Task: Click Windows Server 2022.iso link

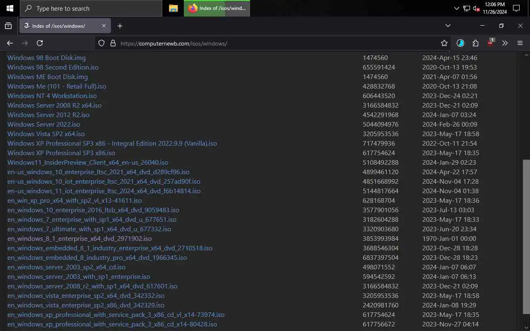Action: pos(44,124)
